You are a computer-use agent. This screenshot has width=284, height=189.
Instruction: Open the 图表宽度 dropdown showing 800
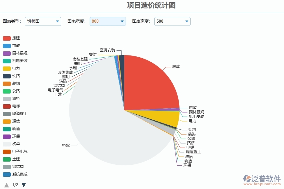[x=108, y=21]
